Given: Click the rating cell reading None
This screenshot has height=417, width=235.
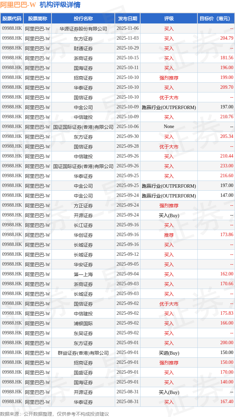Looking at the screenshot, I should (169, 127).
